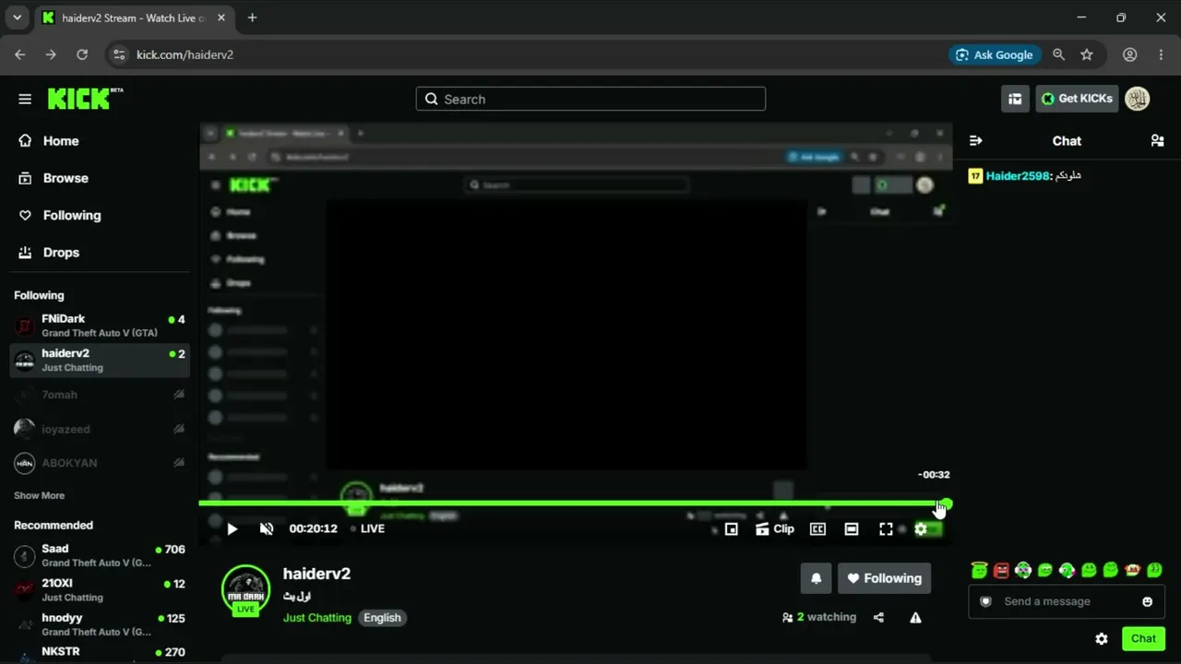Open Browse in the sidebar
Image resolution: width=1181 pixels, height=664 pixels.
click(100, 178)
